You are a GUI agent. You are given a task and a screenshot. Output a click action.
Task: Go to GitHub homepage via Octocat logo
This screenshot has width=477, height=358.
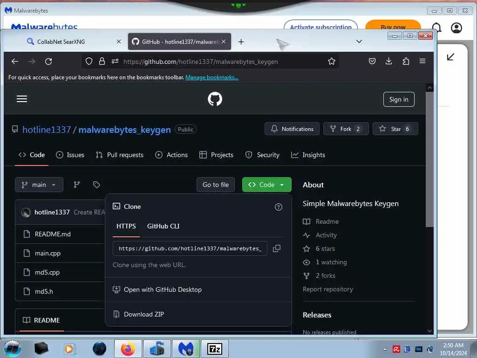click(x=215, y=99)
